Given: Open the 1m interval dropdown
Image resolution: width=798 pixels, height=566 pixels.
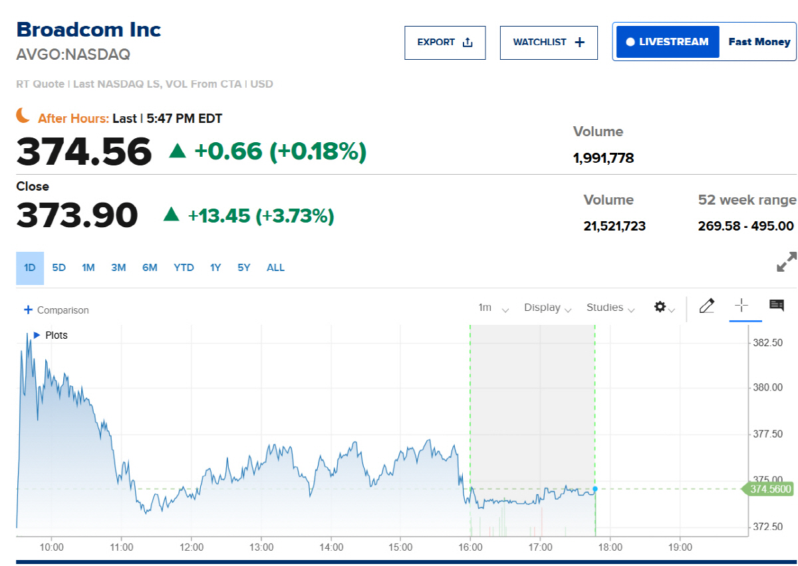Looking at the screenshot, I should coord(493,308).
